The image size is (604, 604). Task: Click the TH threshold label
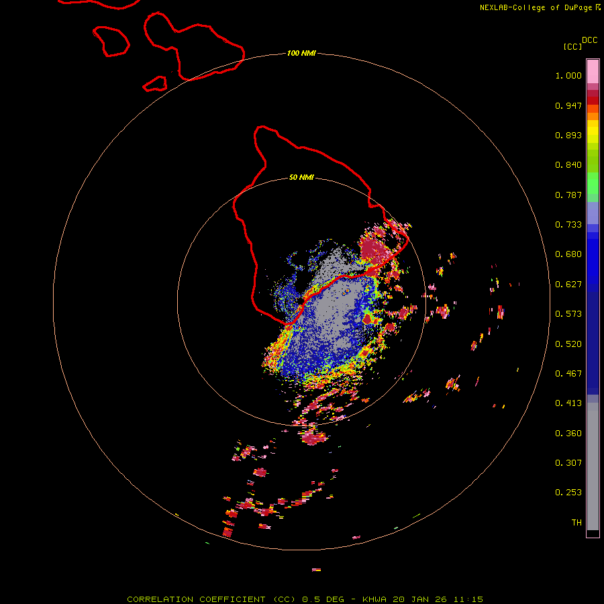tap(576, 523)
